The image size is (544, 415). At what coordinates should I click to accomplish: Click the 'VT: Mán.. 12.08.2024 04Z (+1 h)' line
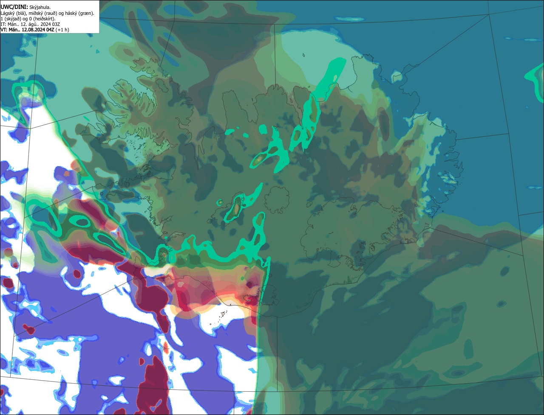tap(35, 30)
